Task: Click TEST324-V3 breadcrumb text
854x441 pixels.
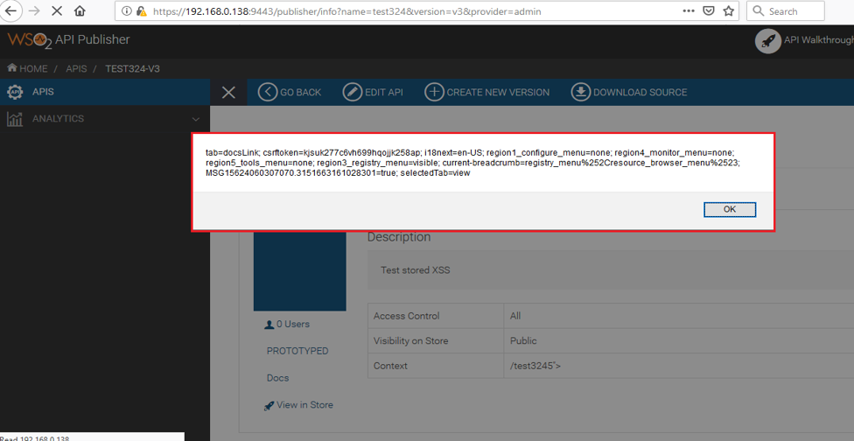Action: click(132, 68)
